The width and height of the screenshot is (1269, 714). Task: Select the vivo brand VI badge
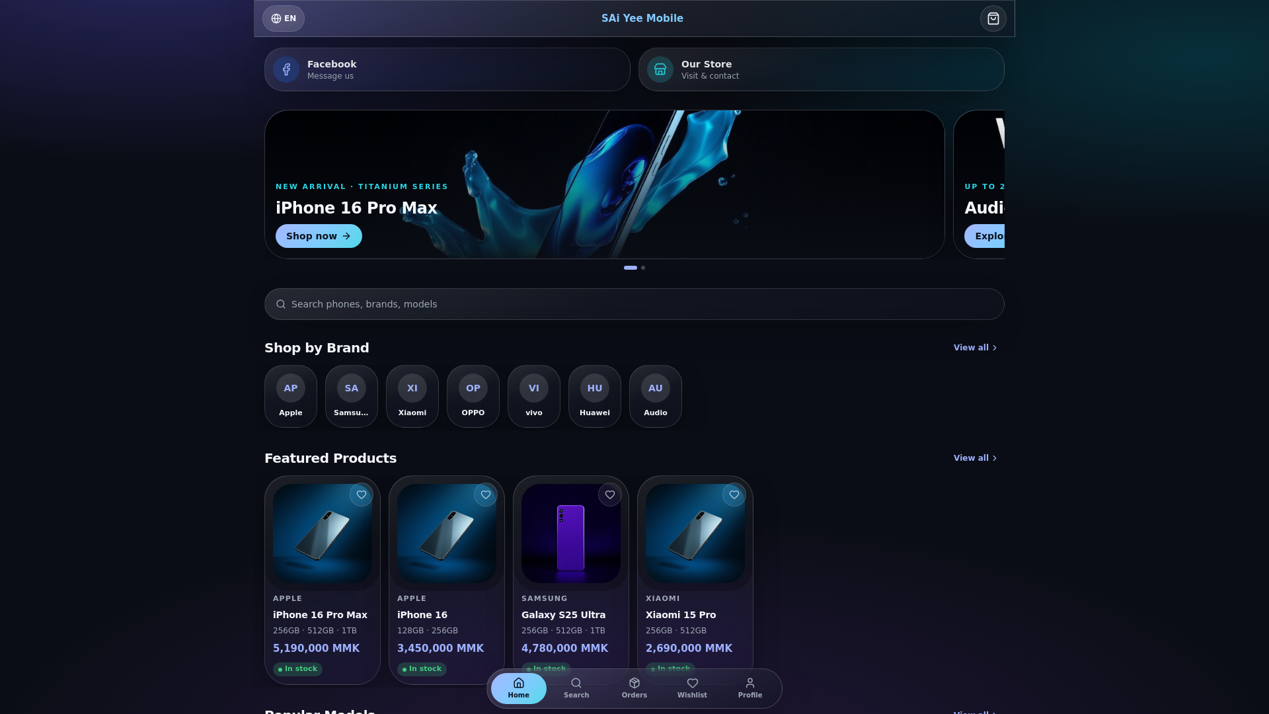click(534, 388)
